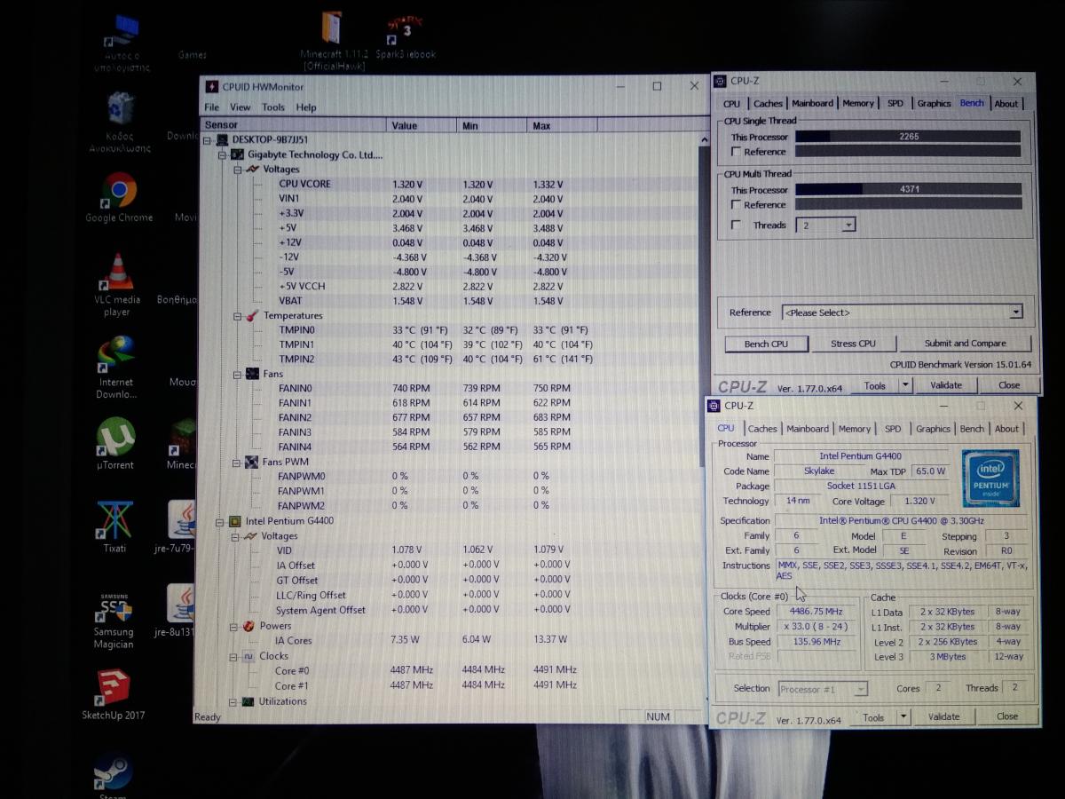Select the TMPIN2 temperature row
Screen dimensions: 1065x799
click(x=449, y=359)
